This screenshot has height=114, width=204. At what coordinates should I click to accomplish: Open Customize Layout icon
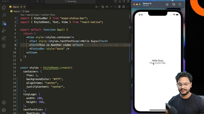pos(128,1)
